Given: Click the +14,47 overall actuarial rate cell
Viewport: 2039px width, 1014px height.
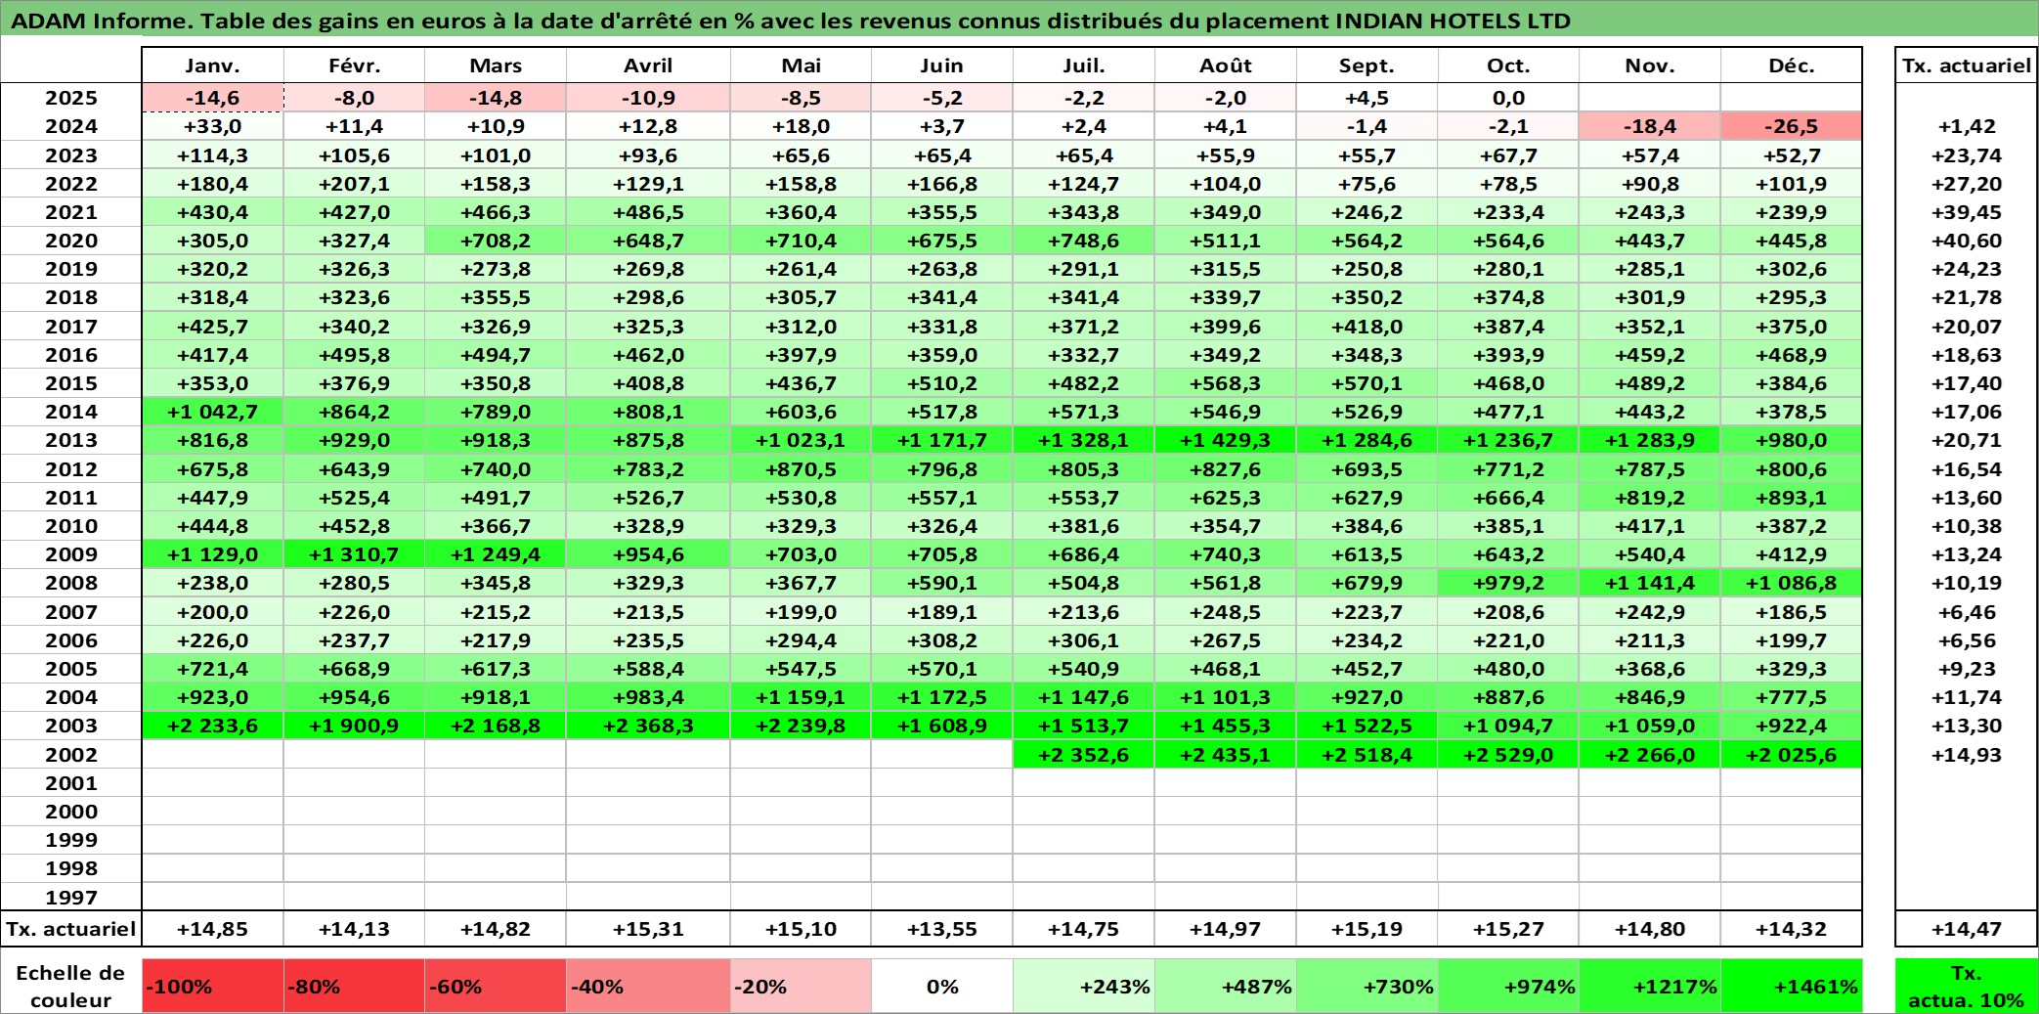Looking at the screenshot, I should point(1966,929).
